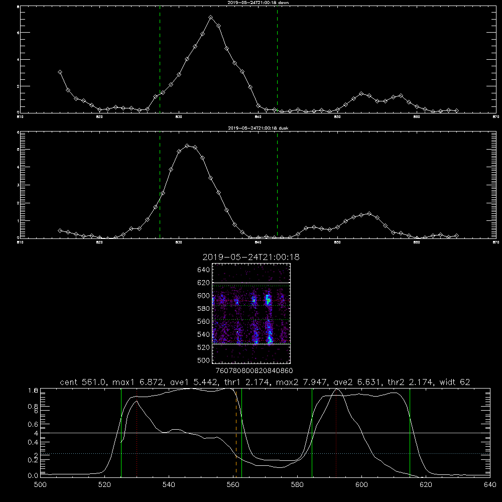Click the '760780800820840860' x-axis labels under the image
Viewport: 502px width, 502px height.
point(254,371)
